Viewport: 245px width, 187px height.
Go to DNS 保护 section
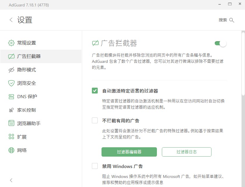pyautogui.click(x=41, y=96)
